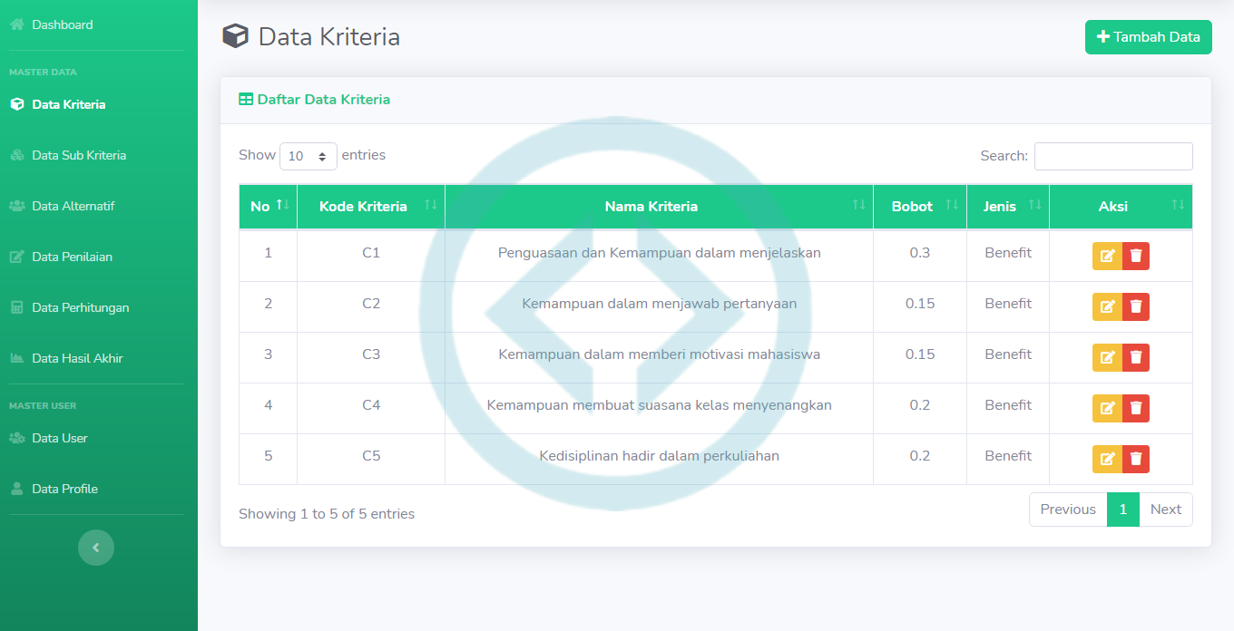Screen dimensions: 1234x631
Task: Click the trash icon for row C2
Action: (x=1136, y=307)
